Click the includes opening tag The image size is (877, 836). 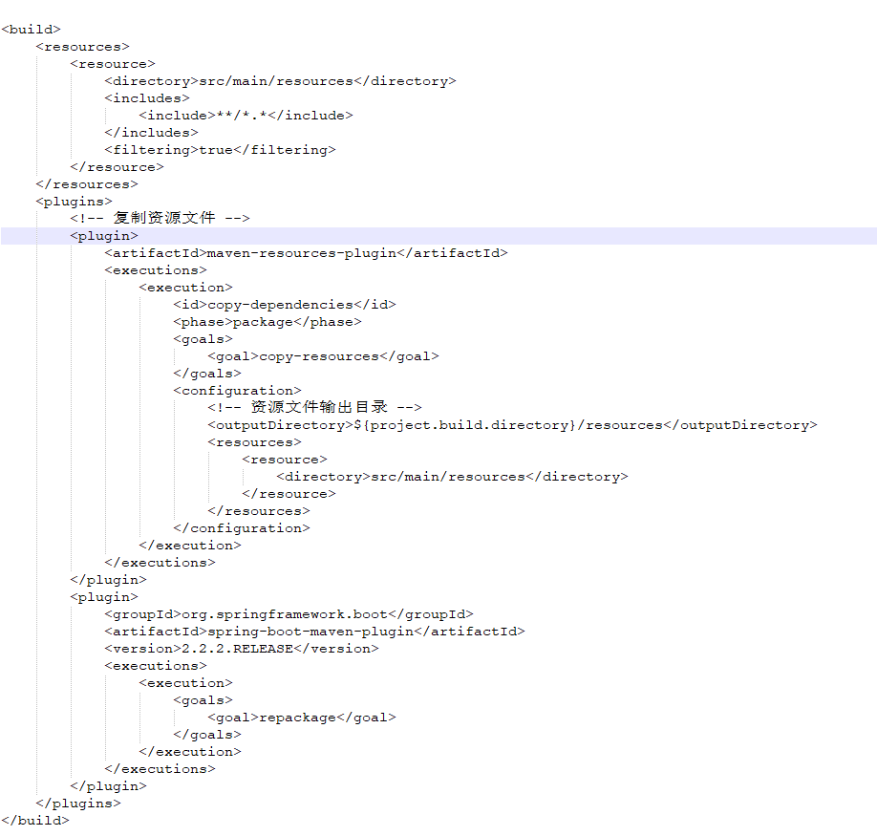[x=148, y=97]
